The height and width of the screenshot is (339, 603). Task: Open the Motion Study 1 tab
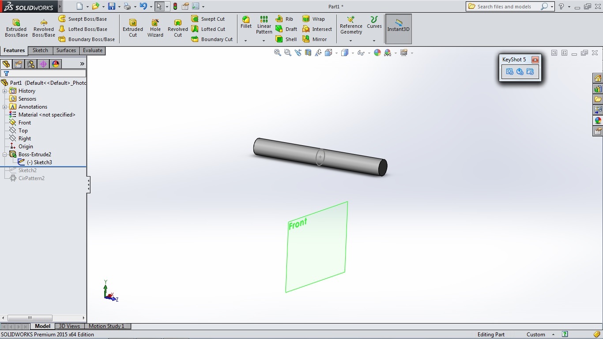coord(106,326)
